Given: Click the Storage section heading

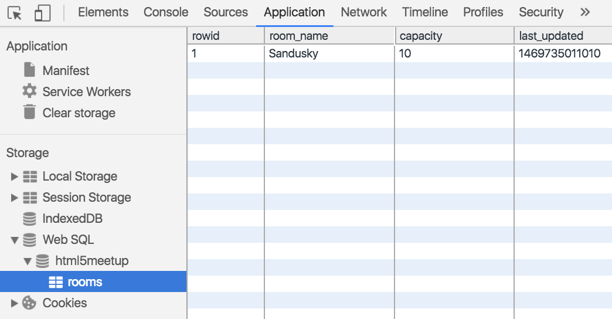Looking at the screenshot, I should [28, 153].
